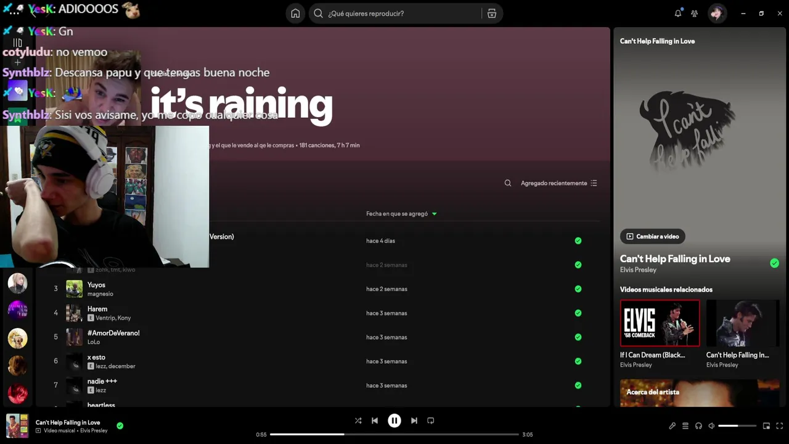Toggle saved check on Harem row
This screenshot has width=789, height=444.
578,313
